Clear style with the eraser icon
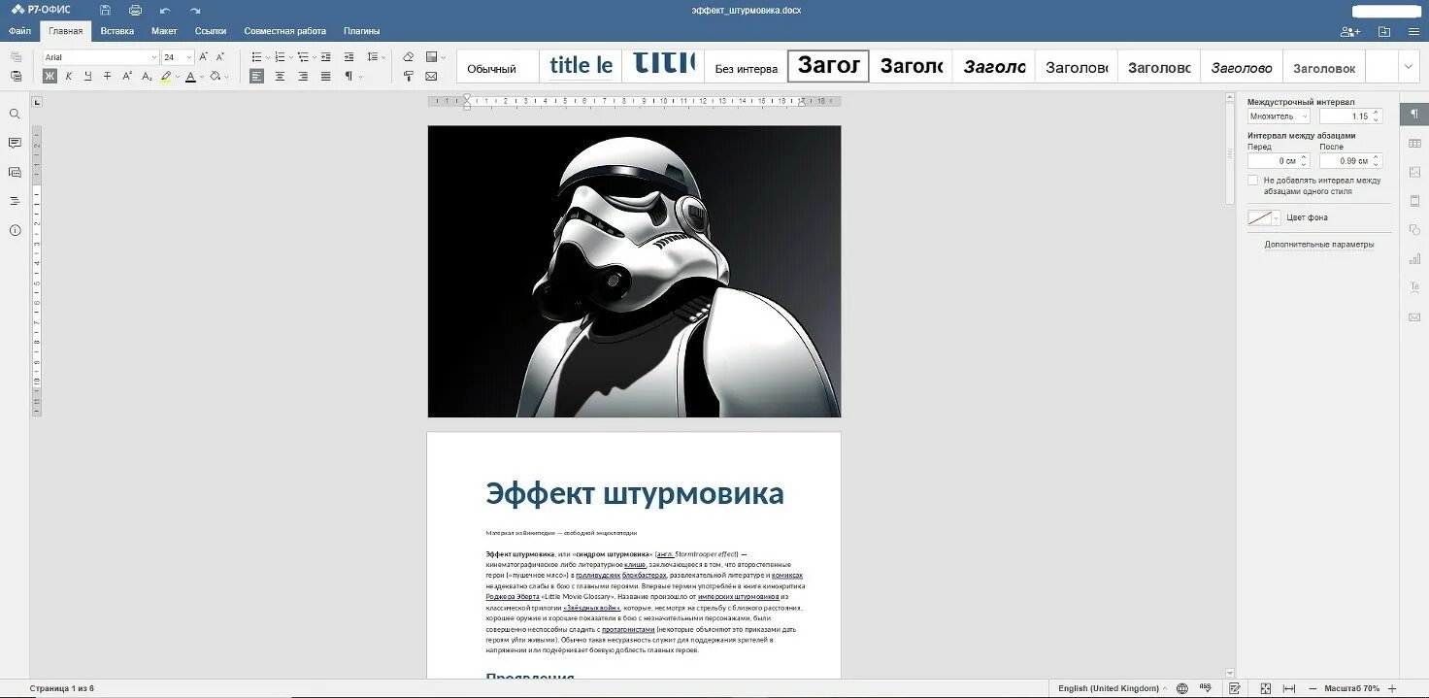 [408, 57]
